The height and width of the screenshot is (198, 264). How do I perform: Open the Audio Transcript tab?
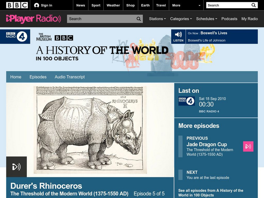coord(69,77)
